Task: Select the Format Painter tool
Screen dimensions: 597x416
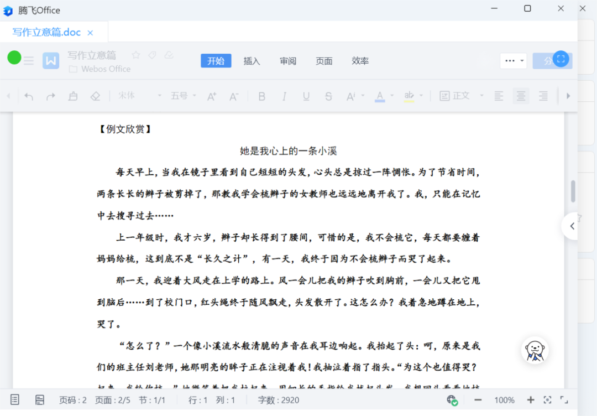Action: [x=72, y=96]
